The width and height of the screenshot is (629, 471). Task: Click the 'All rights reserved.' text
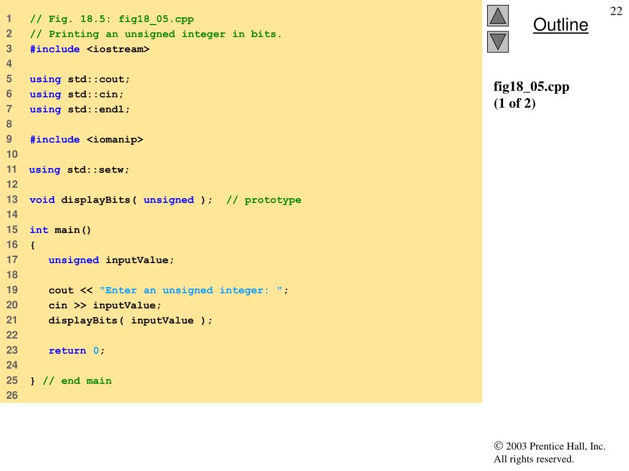point(534,459)
